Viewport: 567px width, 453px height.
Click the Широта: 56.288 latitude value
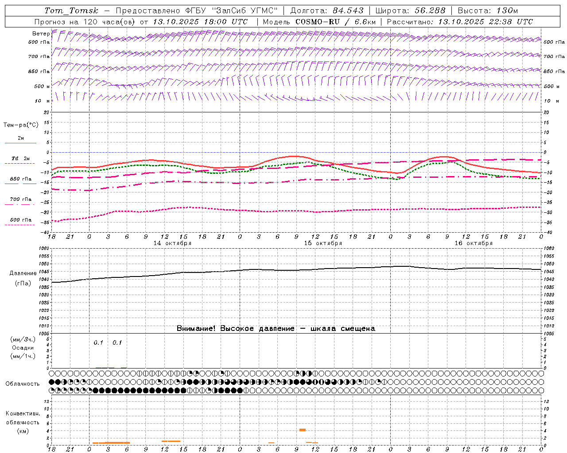pos(410,11)
